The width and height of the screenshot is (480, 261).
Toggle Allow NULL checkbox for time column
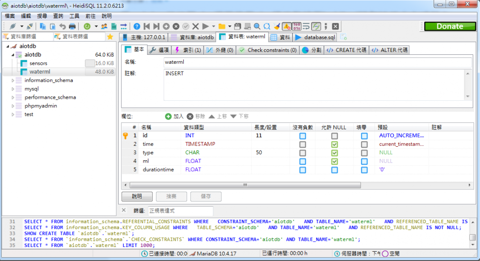(x=335, y=144)
